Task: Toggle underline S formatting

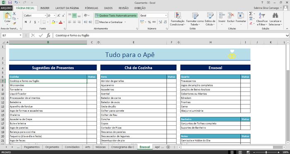Action: pyautogui.click(x=35, y=22)
